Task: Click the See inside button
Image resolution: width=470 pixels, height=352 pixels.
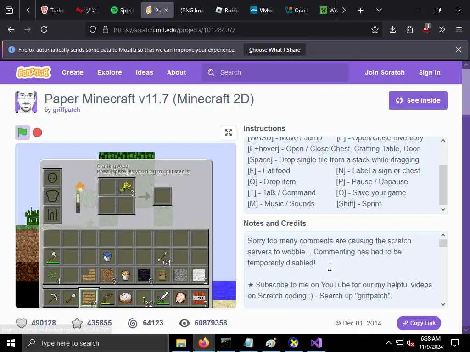Action: (x=418, y=100)
